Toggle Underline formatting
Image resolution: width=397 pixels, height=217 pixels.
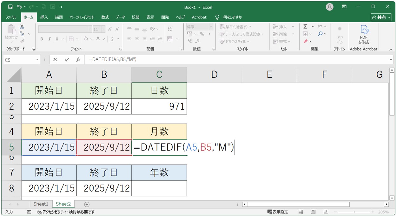pyautogui.click(x=57, y=39)
